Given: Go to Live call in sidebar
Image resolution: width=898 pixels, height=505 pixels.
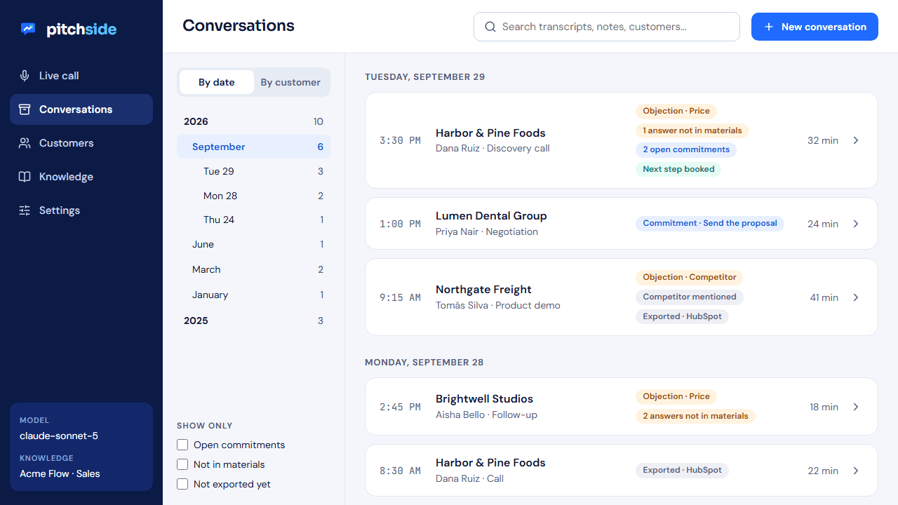Looking at the screenshot, I should pyautogui.click(x=81, y=76).
